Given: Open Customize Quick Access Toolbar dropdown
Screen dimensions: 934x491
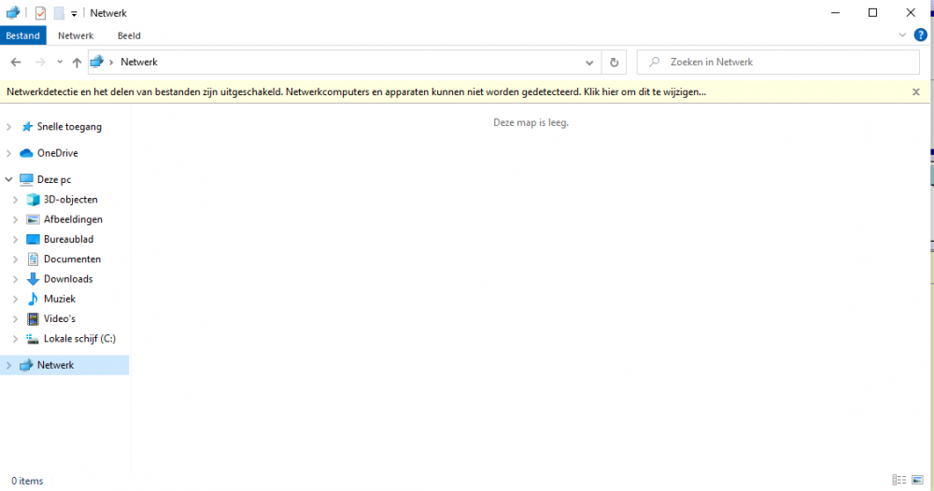Looking at the screenshot, I should point(74,13).
